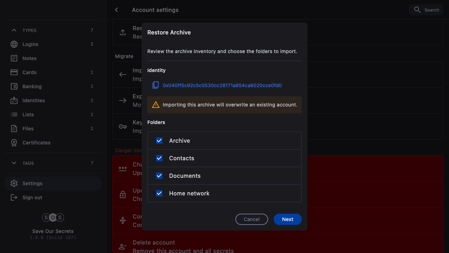This screenshot has width=449, height=253.
Task: Deselect the Home network checkbox
Action: coord(159,193)
